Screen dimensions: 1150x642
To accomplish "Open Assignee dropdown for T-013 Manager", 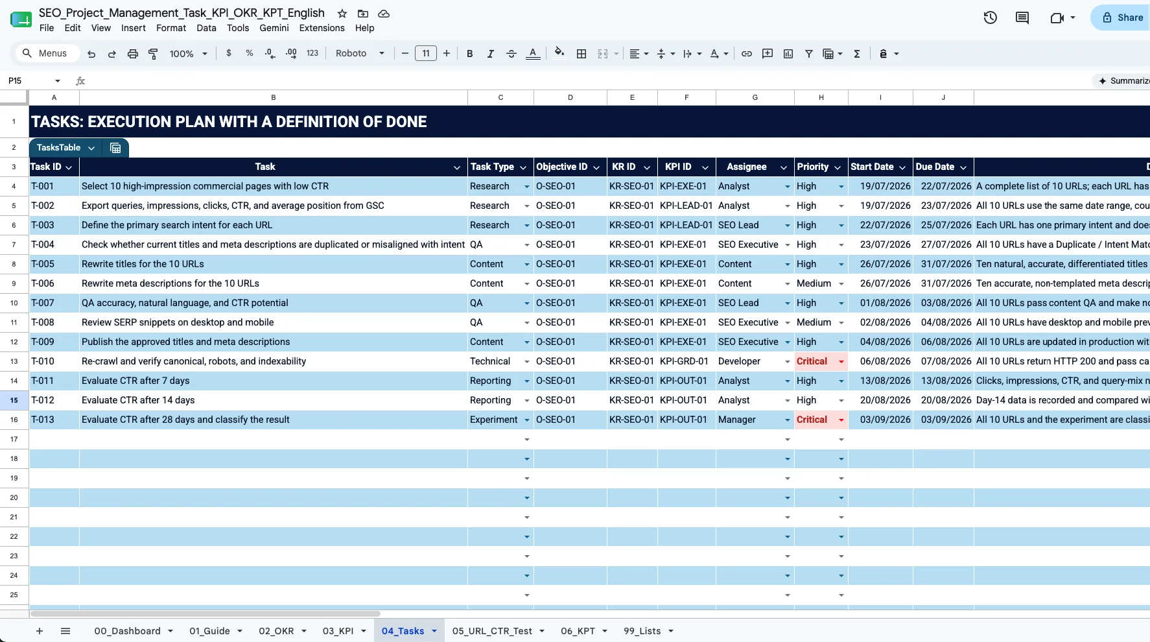I will (x=788, y=420).
